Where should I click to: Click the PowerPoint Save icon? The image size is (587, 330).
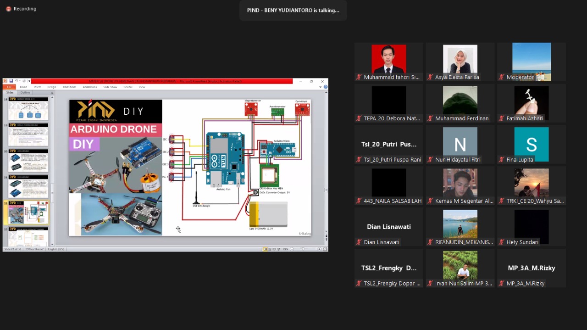pos(11,81)
